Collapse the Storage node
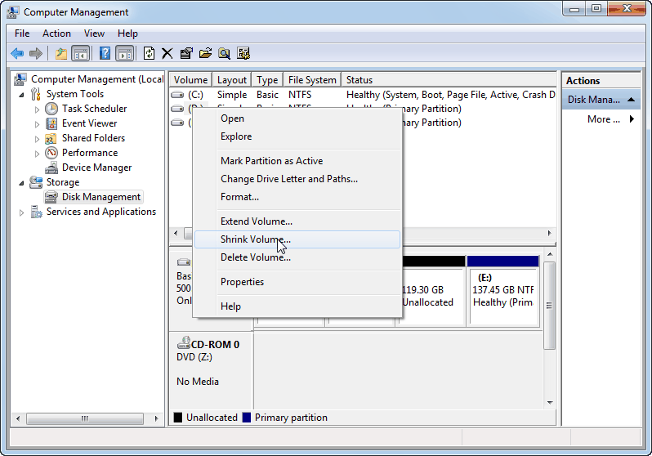652x456 pixels. tap(21, 183)
